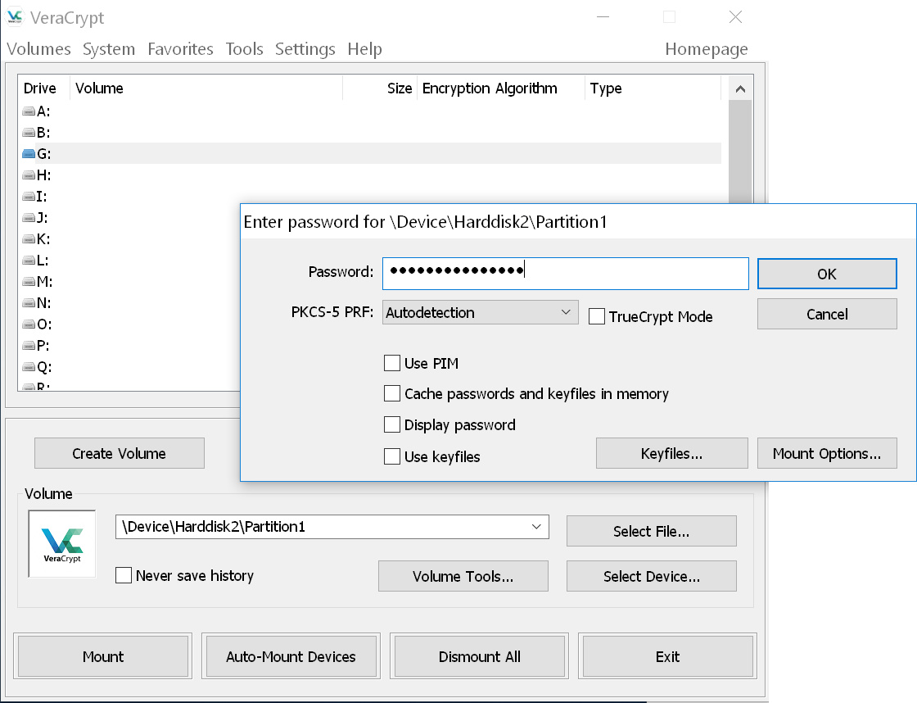
Task: Click the drive list scroll up arrow
Action: [740, 89]
